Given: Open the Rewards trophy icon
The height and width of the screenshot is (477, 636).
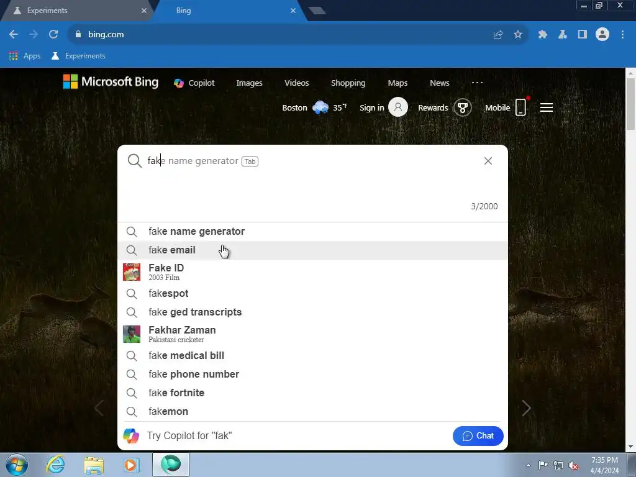Looking at the screenshot, I should pyautogui.click(x=462, y=107).
